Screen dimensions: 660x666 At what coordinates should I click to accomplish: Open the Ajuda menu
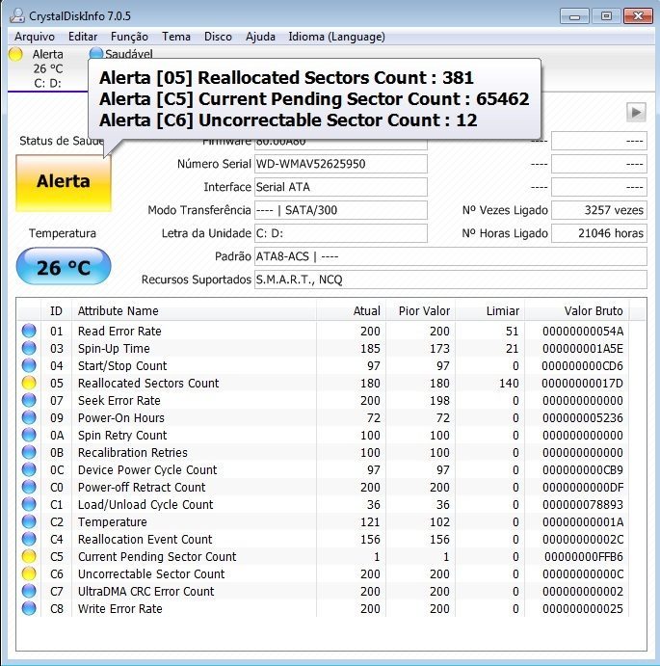pos(260,37)
